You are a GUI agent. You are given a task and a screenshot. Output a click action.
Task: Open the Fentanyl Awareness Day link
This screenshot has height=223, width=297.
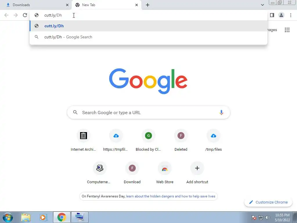coord(171,196)
